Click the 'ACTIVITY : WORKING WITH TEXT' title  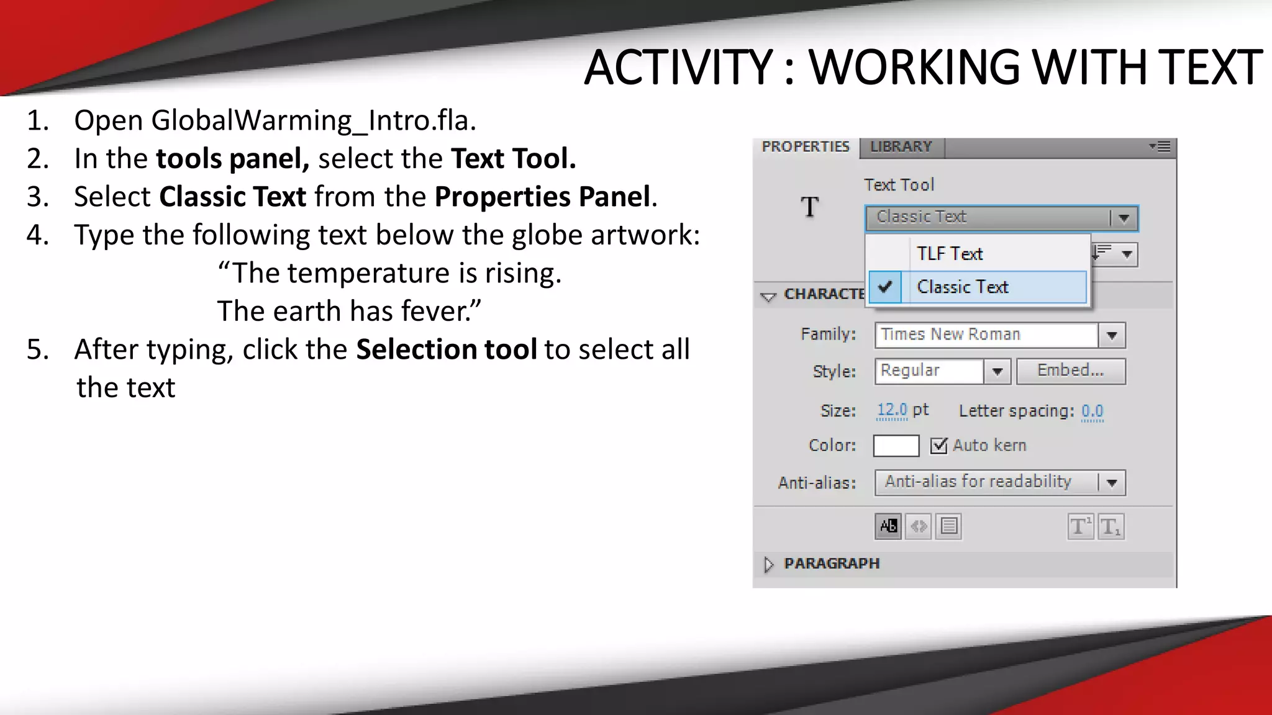tap(923, 67)
